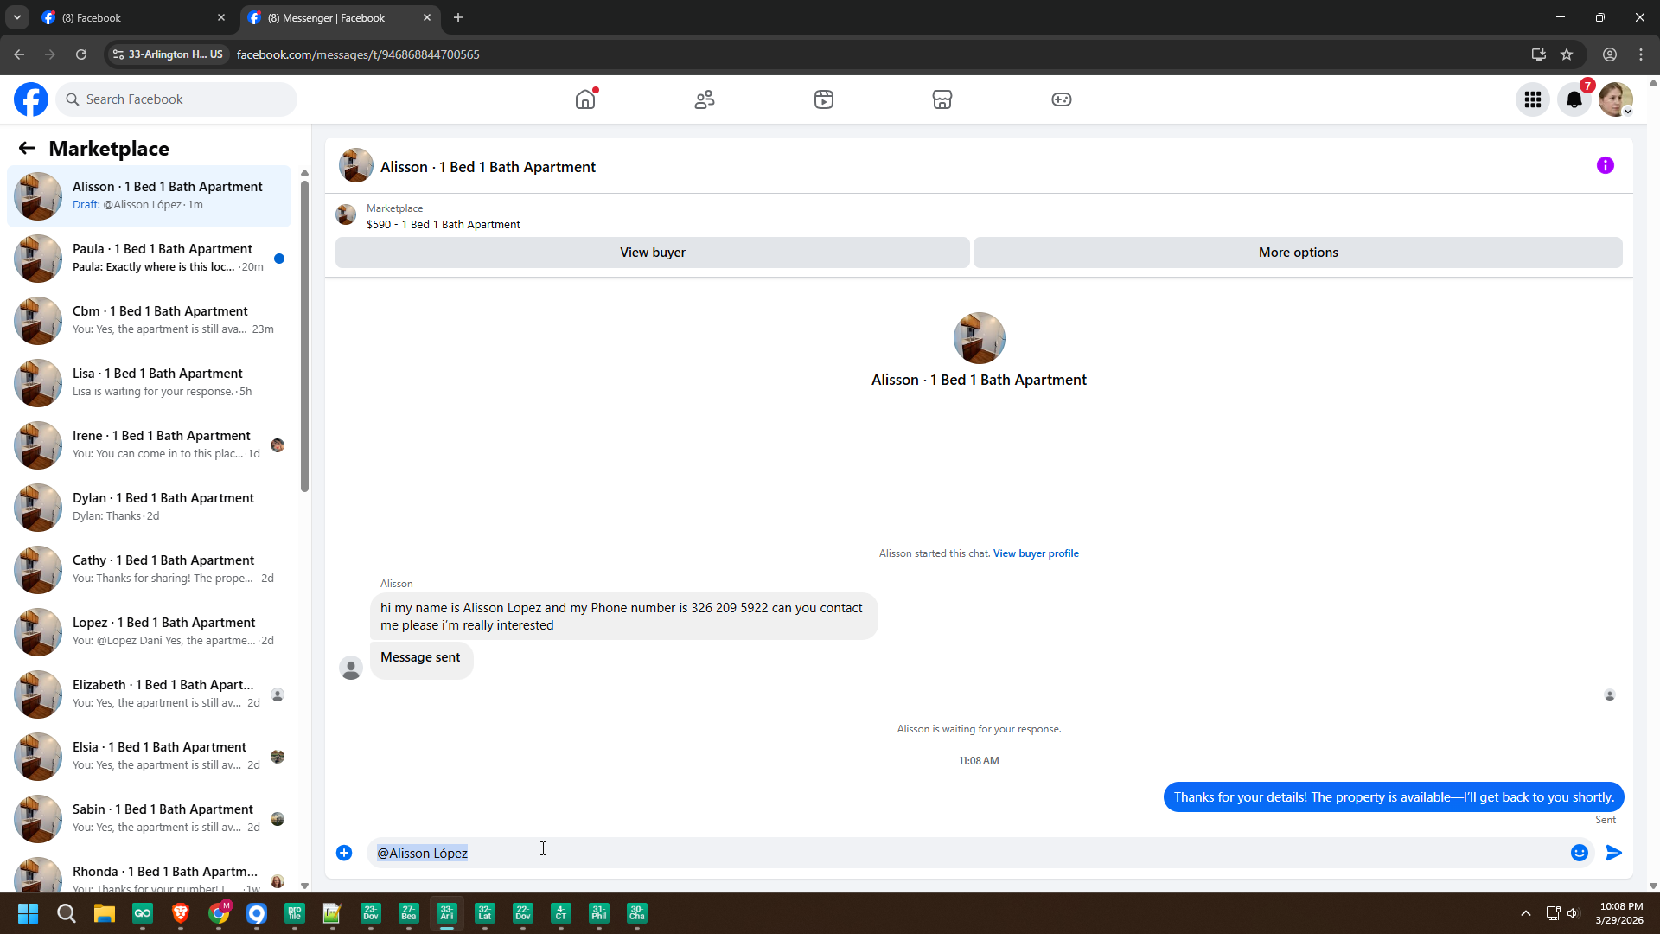
Task: Click the install app icon in address bar
Action: click(1539, 54)
